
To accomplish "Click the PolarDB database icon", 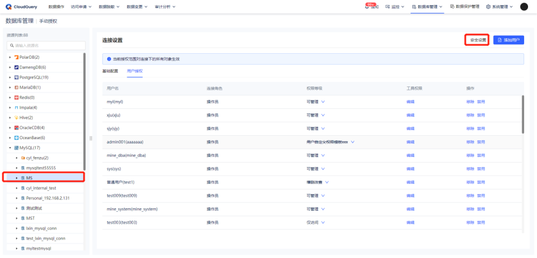I will tap(16, 57).
